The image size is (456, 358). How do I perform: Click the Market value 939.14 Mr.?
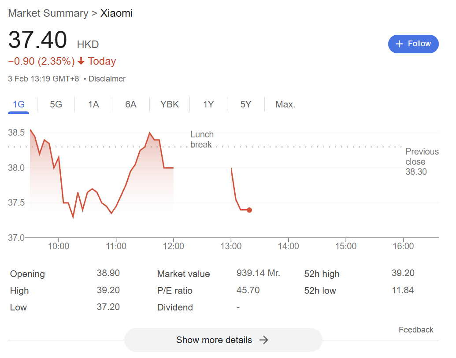point(258,273)
